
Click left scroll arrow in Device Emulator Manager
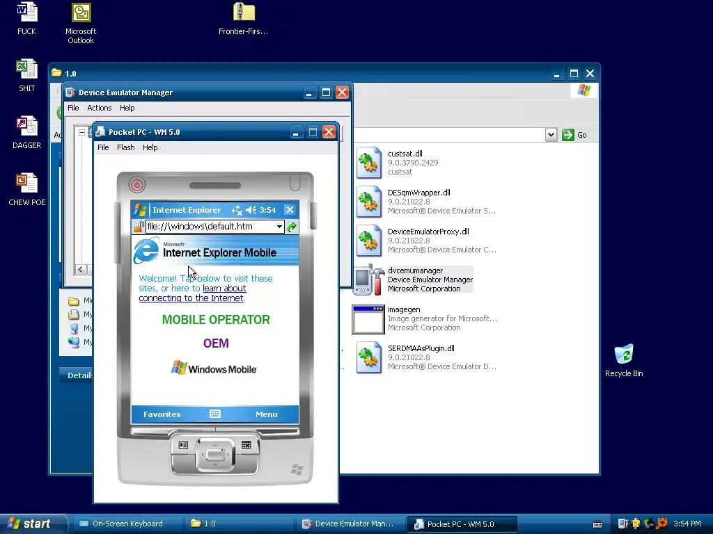coord(81,270)
